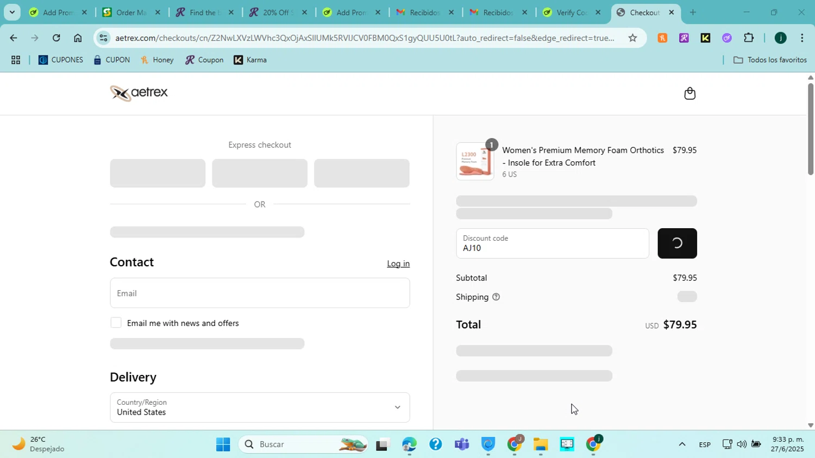Open the apps grid in bookmarks bar
Viewport: 815px width, 458px height.
point(16,60)
